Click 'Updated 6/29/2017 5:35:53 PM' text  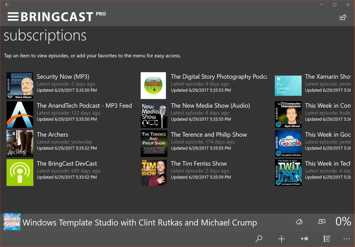pos(201,90)
